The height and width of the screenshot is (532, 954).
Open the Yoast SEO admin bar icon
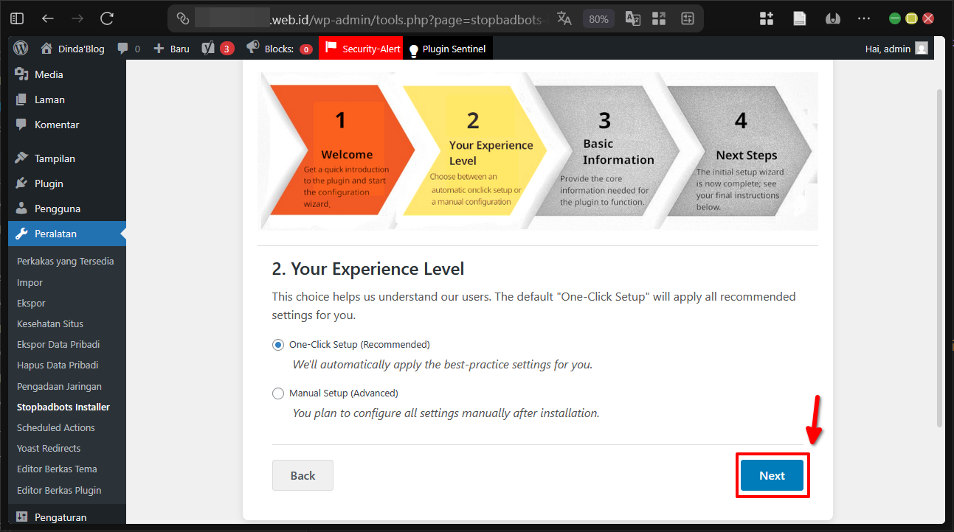coord(208,49)
